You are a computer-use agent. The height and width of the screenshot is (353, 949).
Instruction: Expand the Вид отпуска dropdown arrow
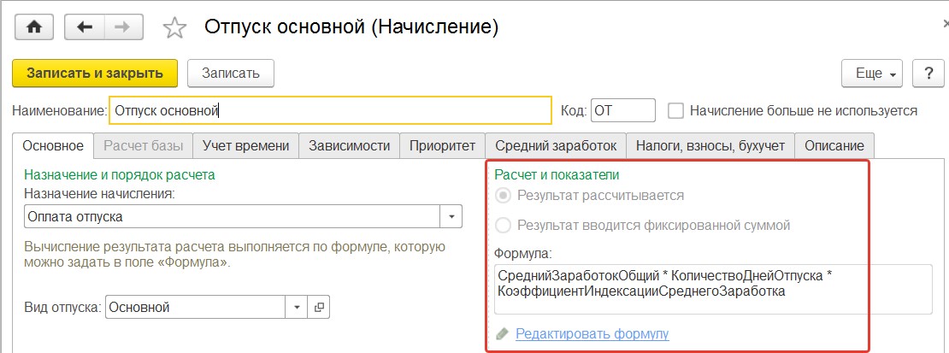click(x=297, y=307)
